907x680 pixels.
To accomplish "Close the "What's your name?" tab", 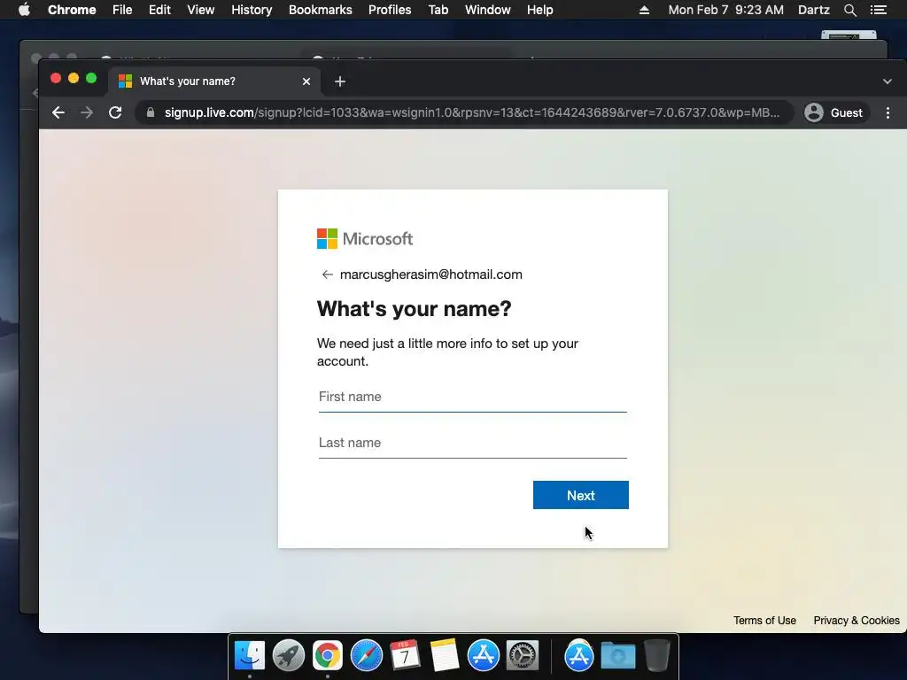I will 306,81.
